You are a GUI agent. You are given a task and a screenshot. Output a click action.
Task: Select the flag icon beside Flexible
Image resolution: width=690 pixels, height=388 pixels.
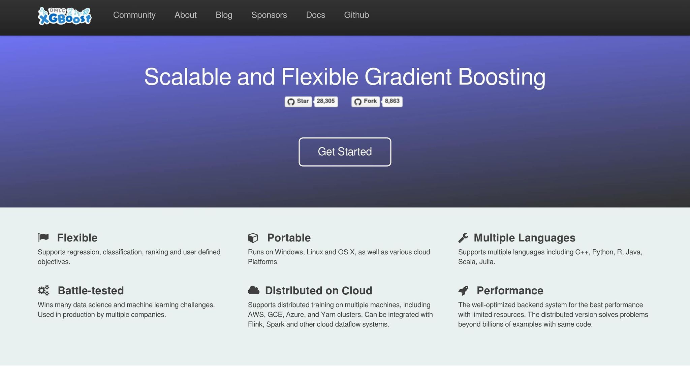click(x=44, y=237)
